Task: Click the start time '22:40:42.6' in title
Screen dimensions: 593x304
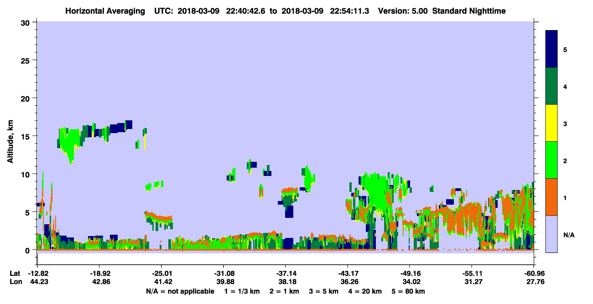Action: point(247,11)
